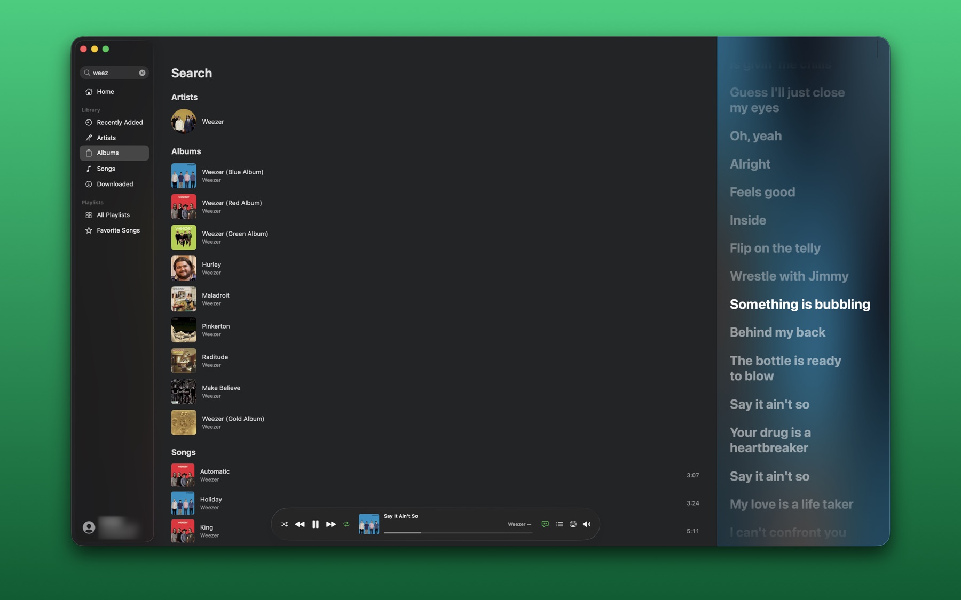Open Songs in the sidebar library

coord(114,169)
